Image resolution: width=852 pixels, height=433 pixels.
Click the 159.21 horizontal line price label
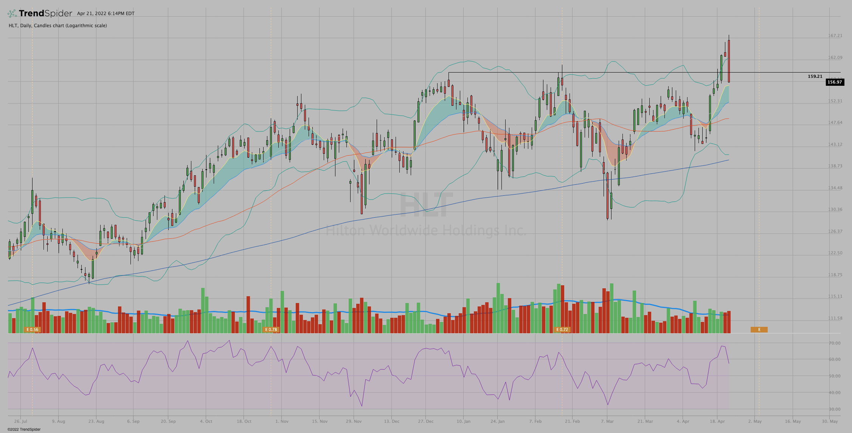(815, 76)
